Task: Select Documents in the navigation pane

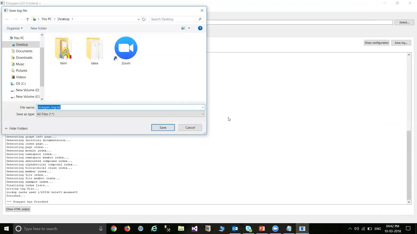Action: pyautogui.click(x=24, y=51)
